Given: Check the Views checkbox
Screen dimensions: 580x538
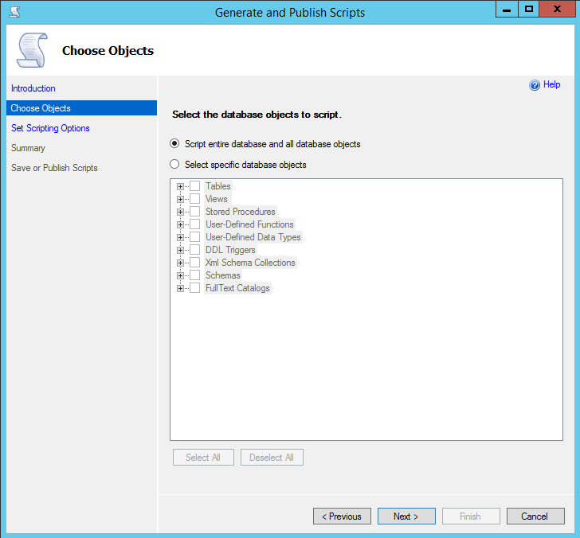Looking at the screenshot, I should tap(195, 199).
